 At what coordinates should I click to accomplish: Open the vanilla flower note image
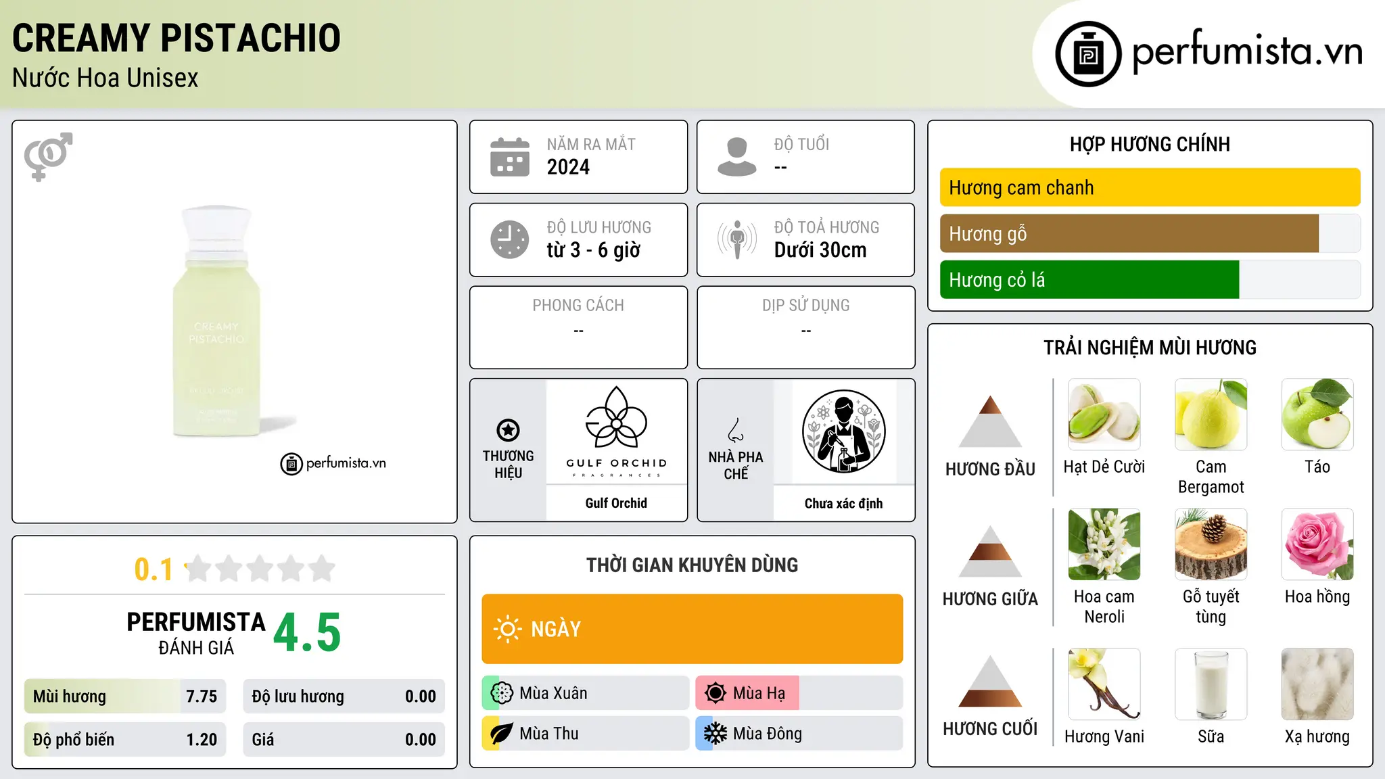1104,684
